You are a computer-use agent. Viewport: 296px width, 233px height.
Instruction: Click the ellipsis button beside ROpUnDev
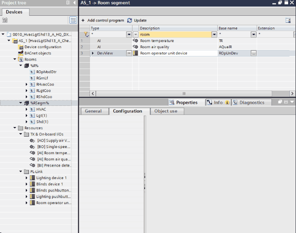tap(254, 53)
